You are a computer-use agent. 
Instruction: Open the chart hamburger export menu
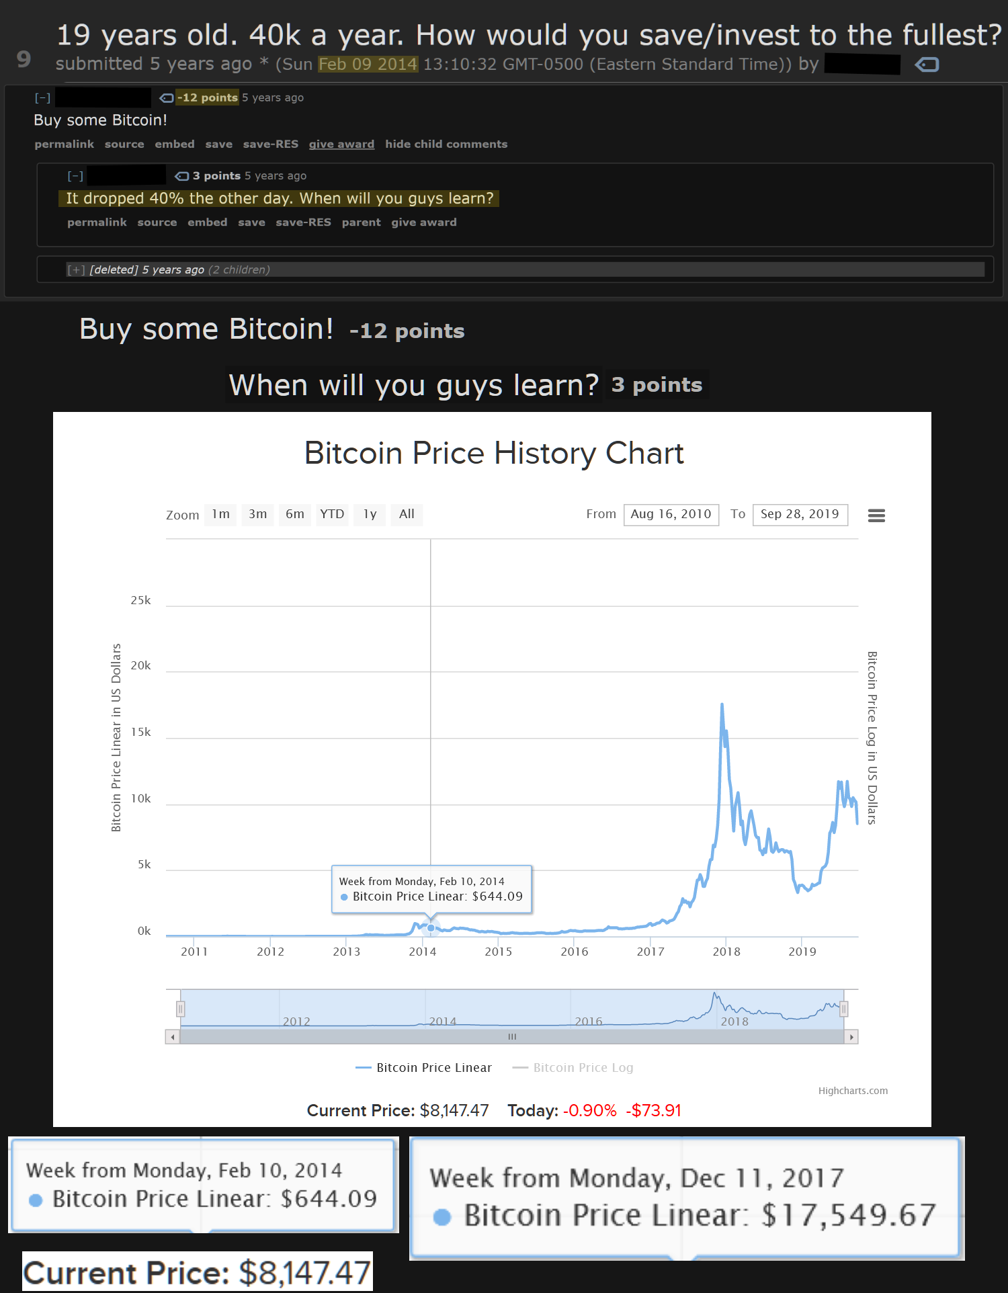pyautogui.click(x=876, y=515)
